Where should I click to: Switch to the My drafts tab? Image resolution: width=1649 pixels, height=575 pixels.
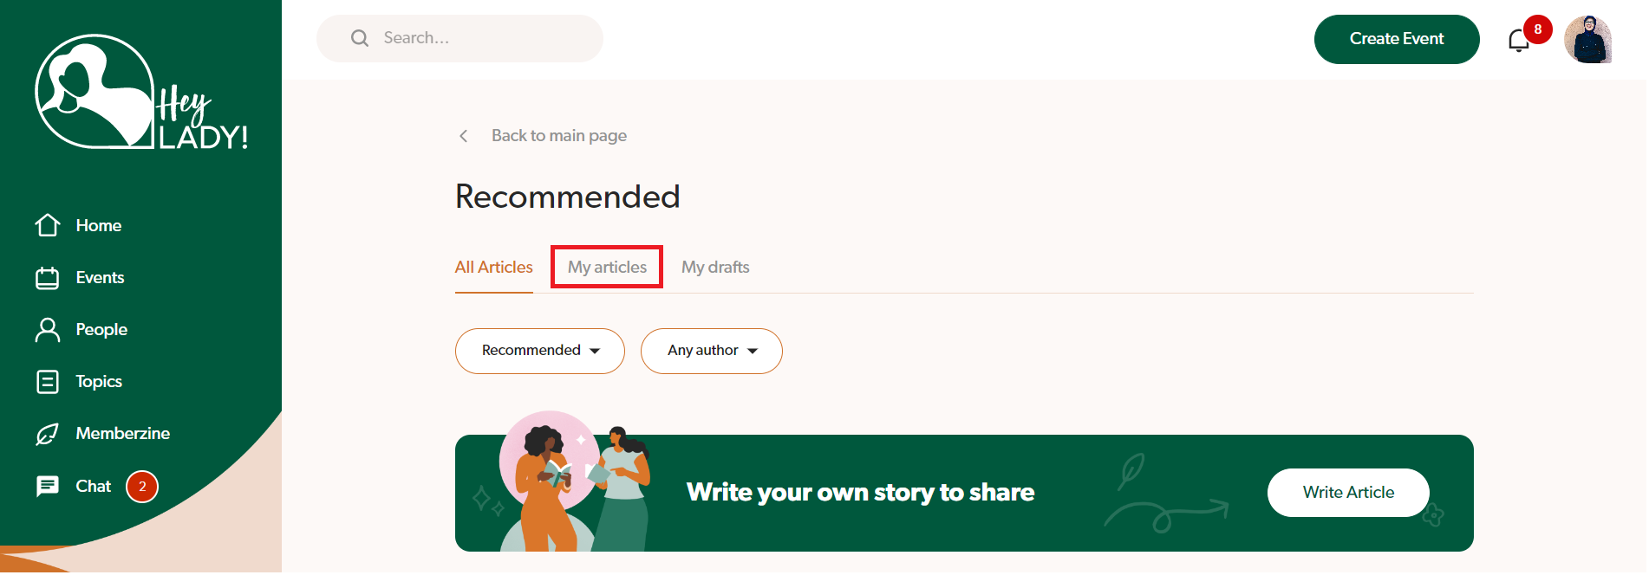[715, 267]
